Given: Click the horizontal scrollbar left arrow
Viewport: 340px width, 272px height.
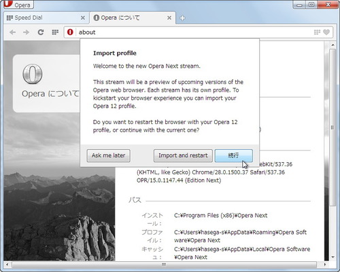Looking at the screenshot, I should pos(7,265).
